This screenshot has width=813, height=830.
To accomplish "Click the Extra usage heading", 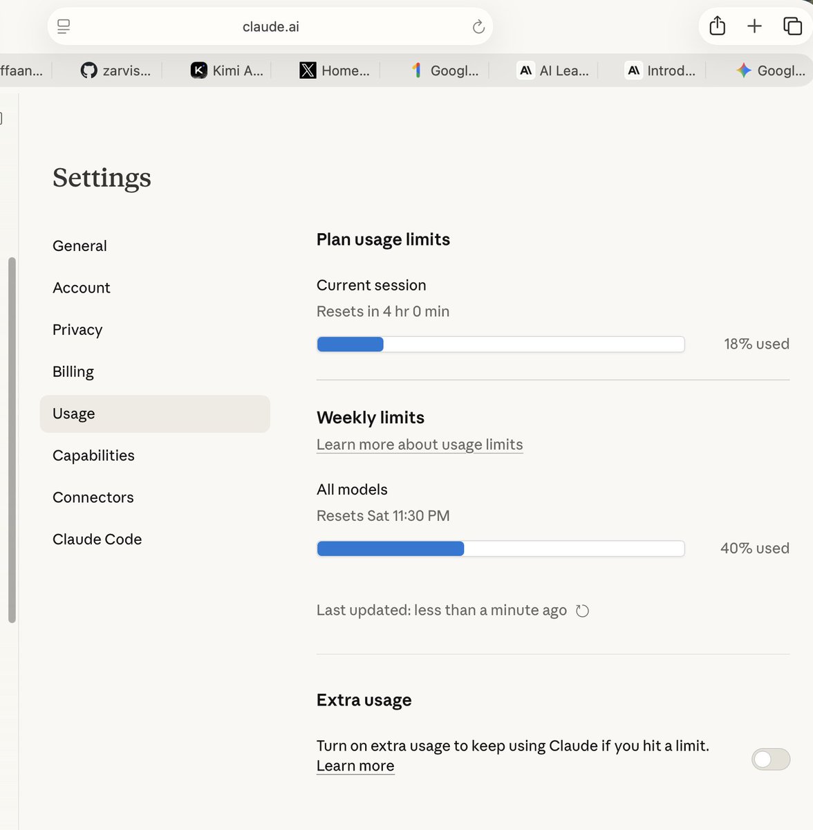I will click(x=364, y=701).
